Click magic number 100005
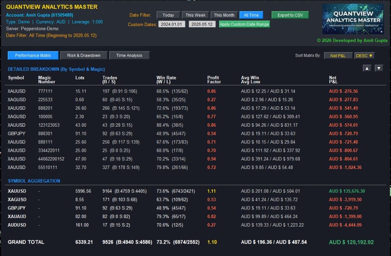Viewport: 391px width, 256px height. tap(45, 117)
